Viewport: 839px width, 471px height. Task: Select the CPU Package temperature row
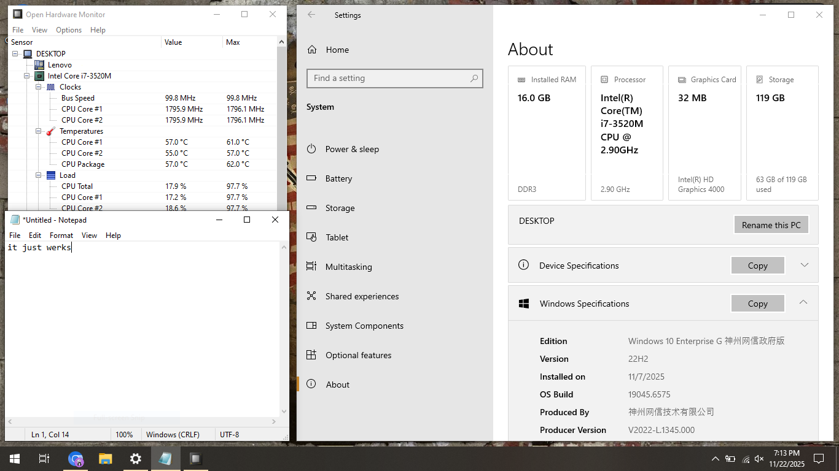coord(142,164)
